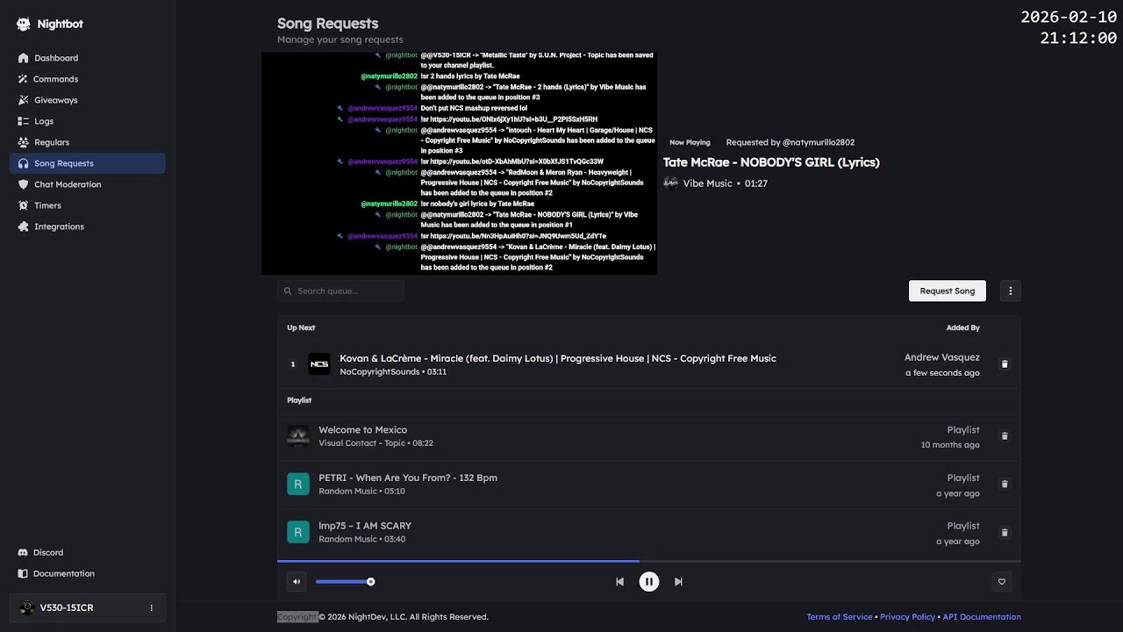Open the V530-15ICR account options menu

click(151, 607)
